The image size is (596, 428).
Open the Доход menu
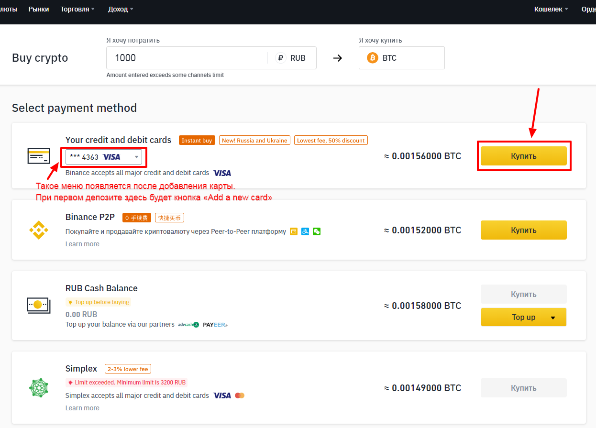click(121, 9)
